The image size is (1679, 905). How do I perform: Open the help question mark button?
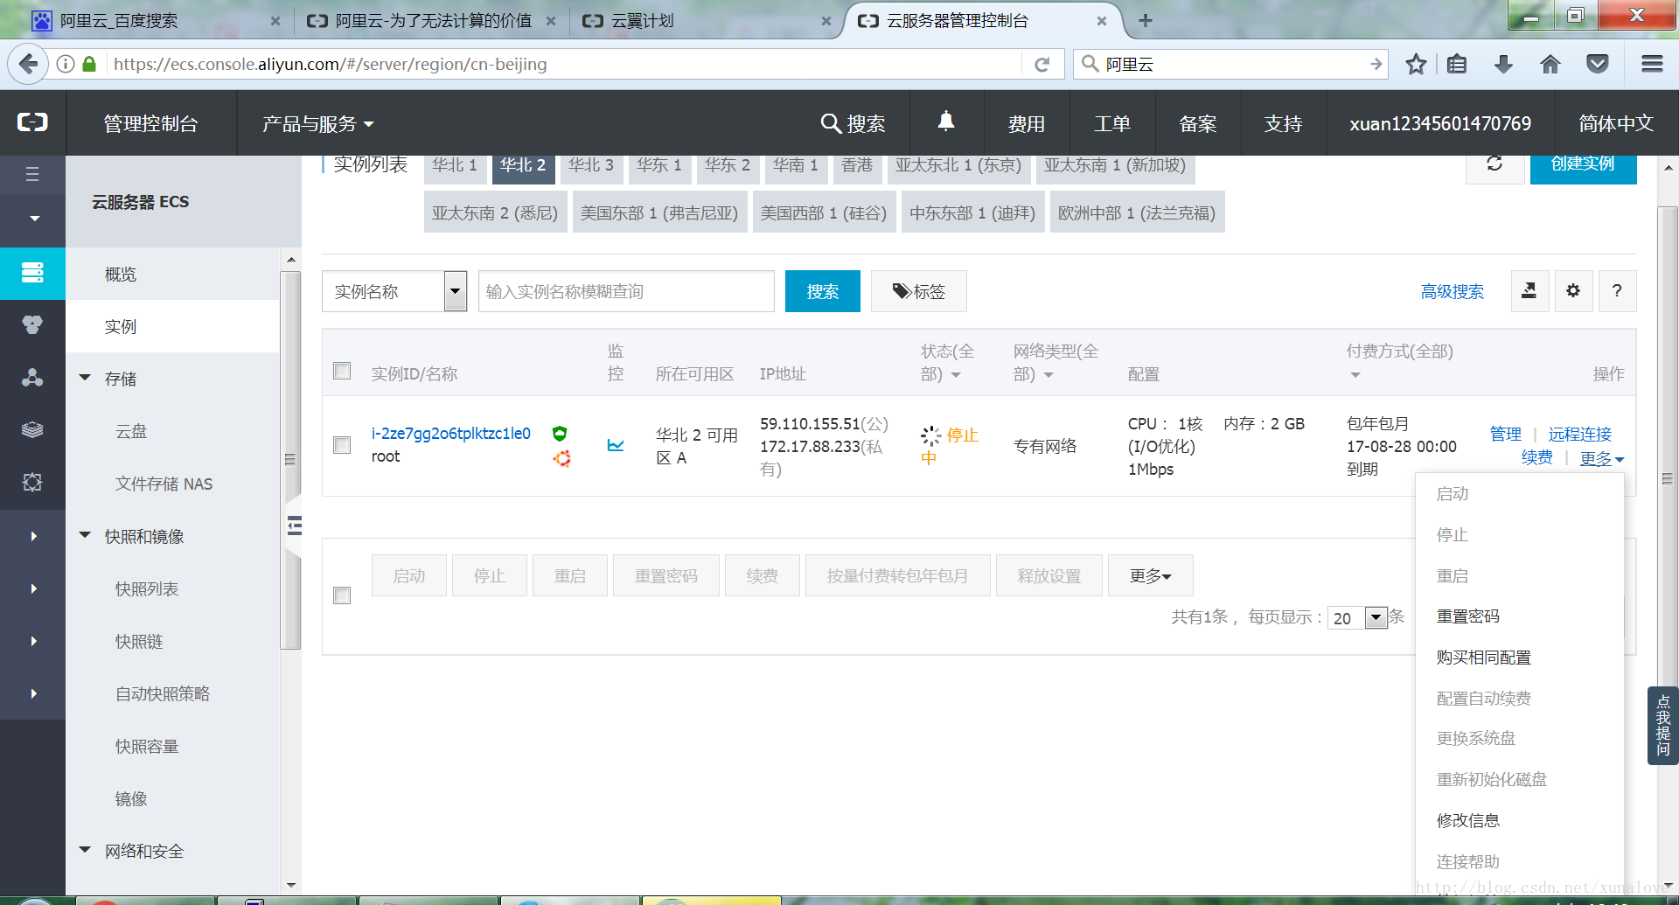tap(1617, 290)
